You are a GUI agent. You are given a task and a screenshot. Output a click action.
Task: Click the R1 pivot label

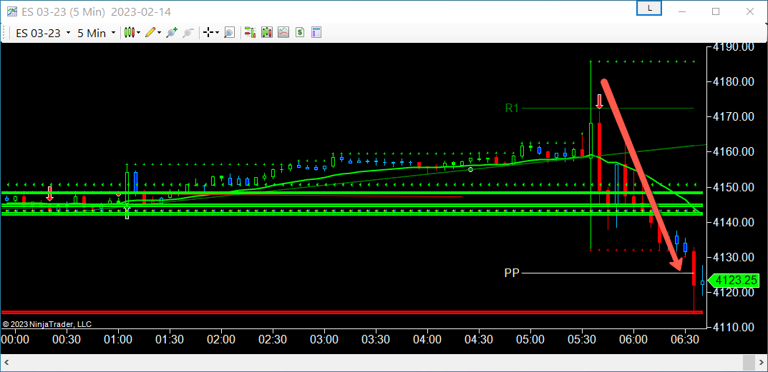(x=511, y=108)
